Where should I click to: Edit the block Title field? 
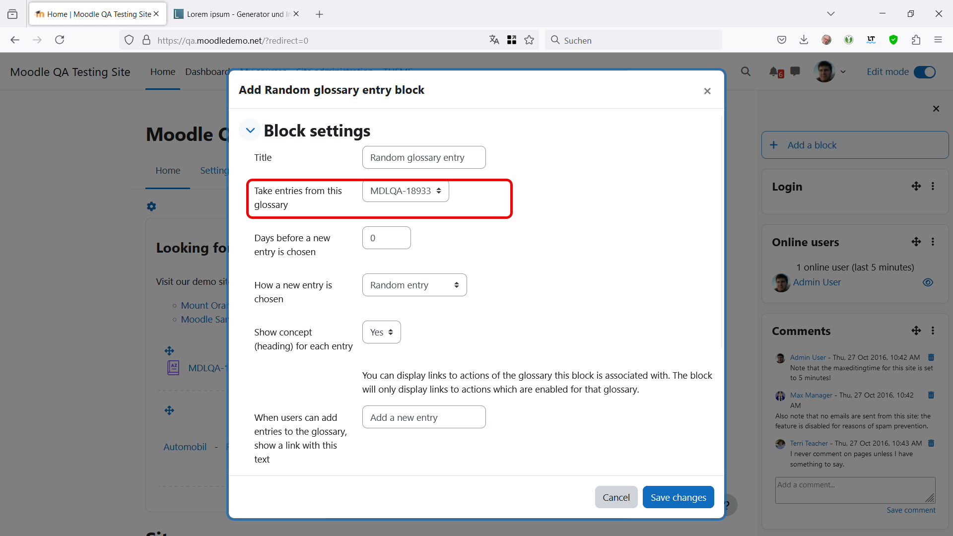click(x=424, y=157)
